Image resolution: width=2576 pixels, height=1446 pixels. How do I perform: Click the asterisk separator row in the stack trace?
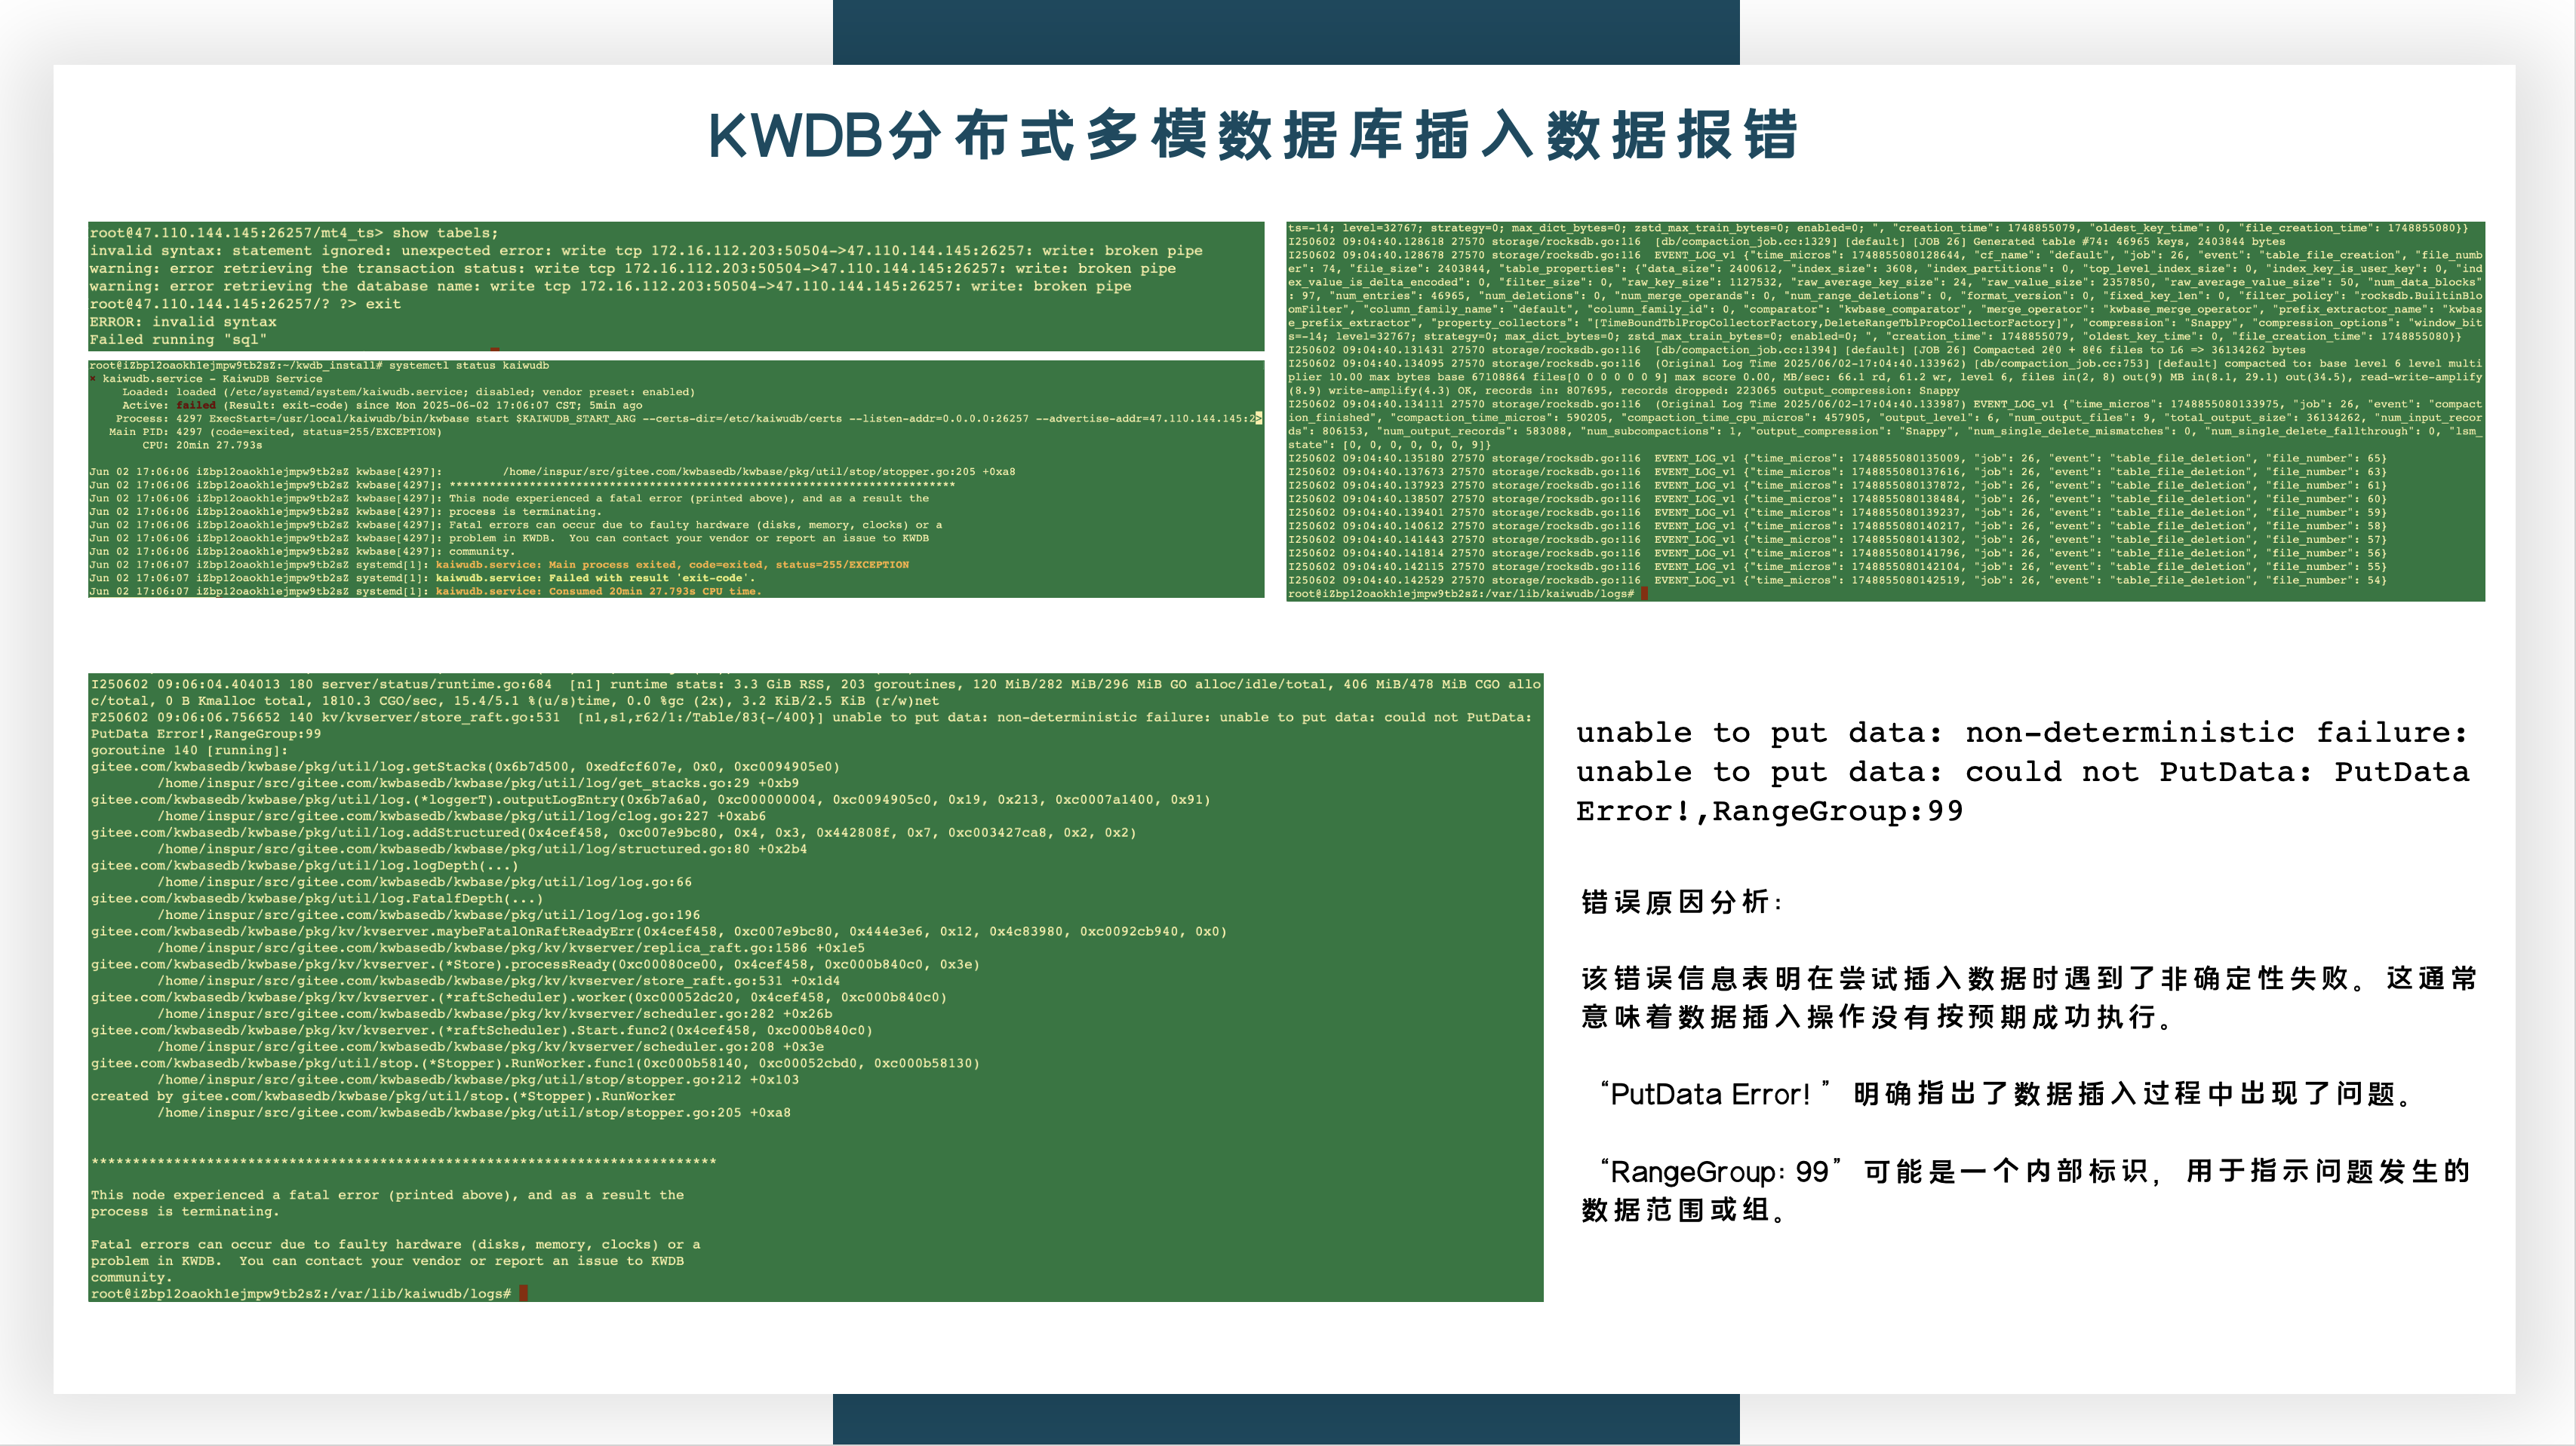pos(403,1161)
